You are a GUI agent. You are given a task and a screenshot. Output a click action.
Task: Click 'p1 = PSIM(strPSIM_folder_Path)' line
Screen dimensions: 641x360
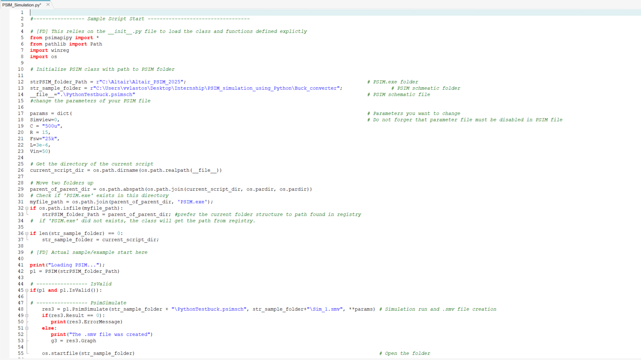point(75,271)
